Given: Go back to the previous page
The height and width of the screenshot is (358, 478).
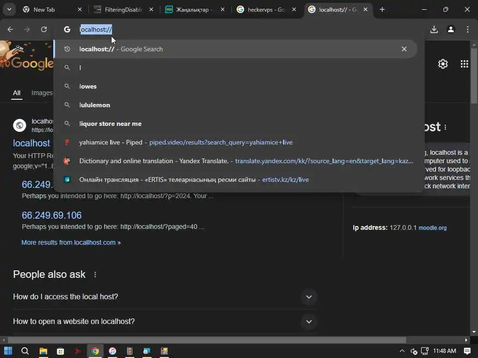Looking at the screenshot, I should 10,29.
